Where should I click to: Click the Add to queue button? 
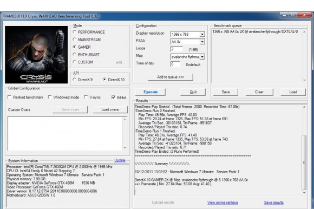pos(171,77)
